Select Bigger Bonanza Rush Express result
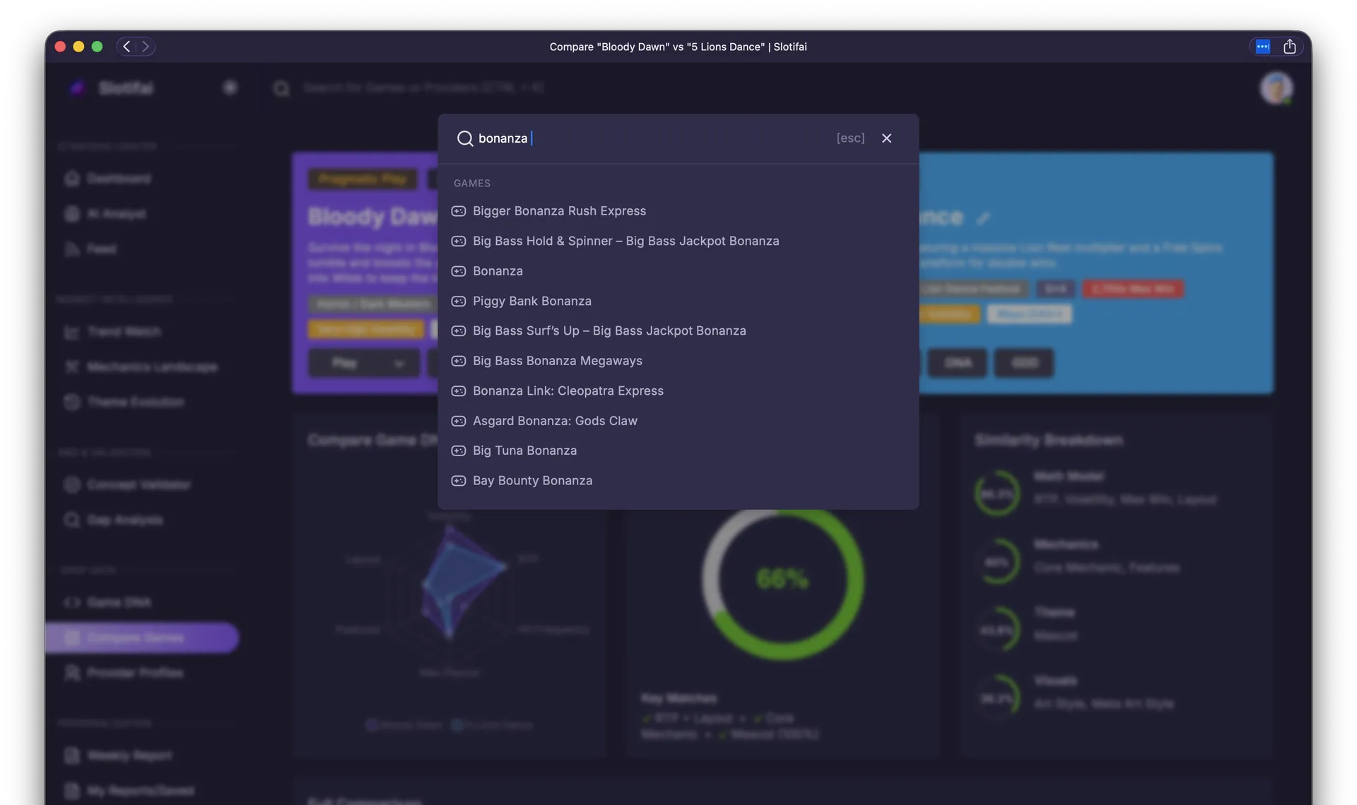This screenshot has width=1357, height=805. pyautogui.click(x=559, y=211)
